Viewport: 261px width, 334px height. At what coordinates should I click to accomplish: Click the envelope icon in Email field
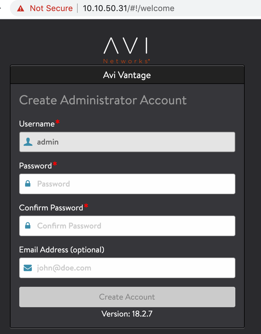pyautogui.click(x=28, y=268)
